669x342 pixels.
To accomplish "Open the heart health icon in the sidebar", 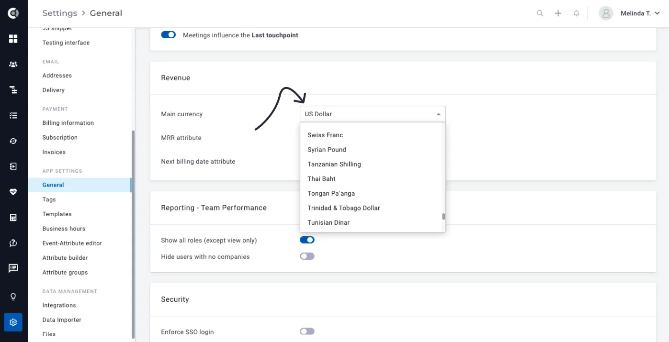I will pos(13,192).
